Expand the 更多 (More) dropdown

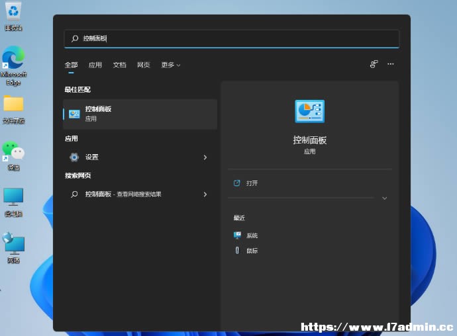pos(171,65)
